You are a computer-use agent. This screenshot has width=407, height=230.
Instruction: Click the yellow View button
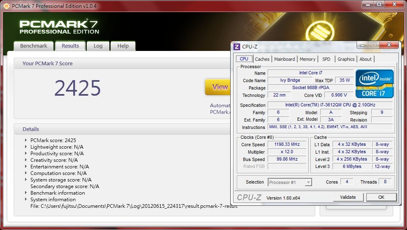tap(218, 87)
